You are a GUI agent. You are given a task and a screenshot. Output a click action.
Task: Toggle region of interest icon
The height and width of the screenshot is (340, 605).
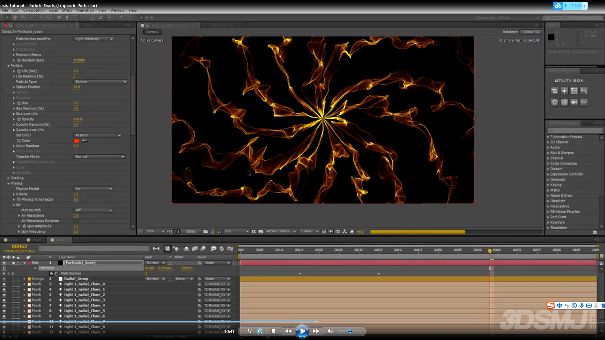point(254,231)
